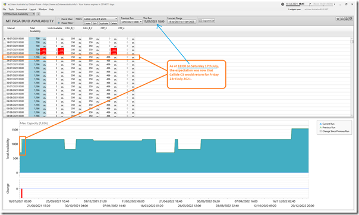Click the red change bar in the Change chart

(x=22, y=193)
